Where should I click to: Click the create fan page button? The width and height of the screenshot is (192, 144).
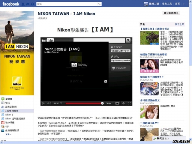pyautogui.click(x=171, y=13)
